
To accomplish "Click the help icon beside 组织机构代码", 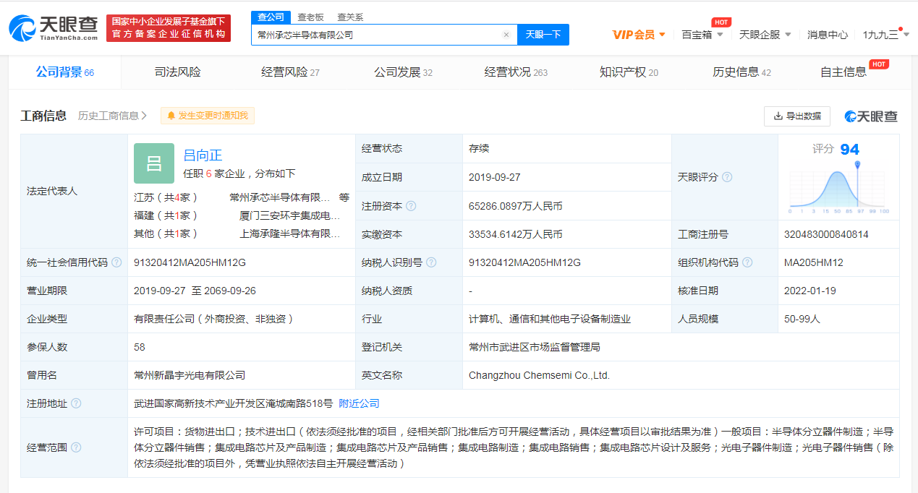I will click(747, 262).
